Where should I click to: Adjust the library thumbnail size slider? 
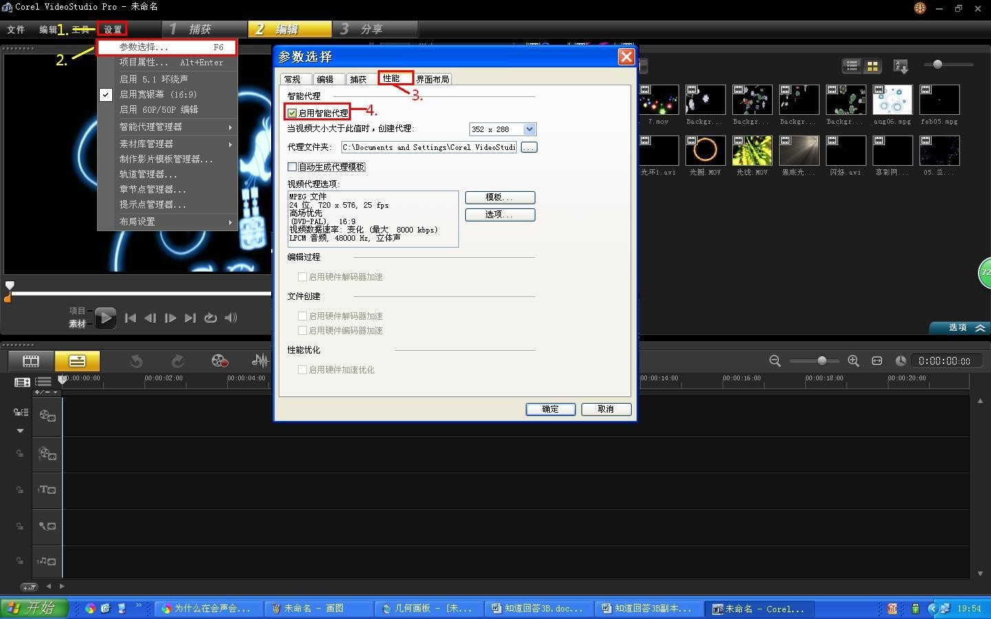click(937, 64)
